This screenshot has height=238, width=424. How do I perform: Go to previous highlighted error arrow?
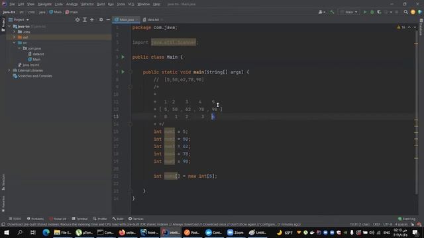tap(409, 27)
